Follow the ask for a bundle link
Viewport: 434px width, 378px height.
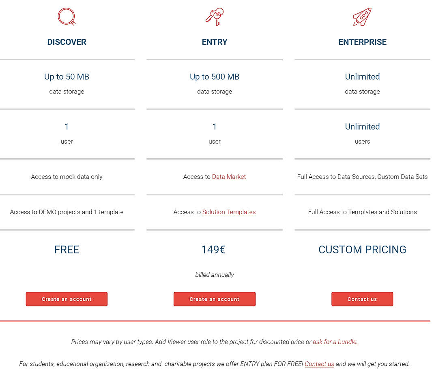pos(335,342)
